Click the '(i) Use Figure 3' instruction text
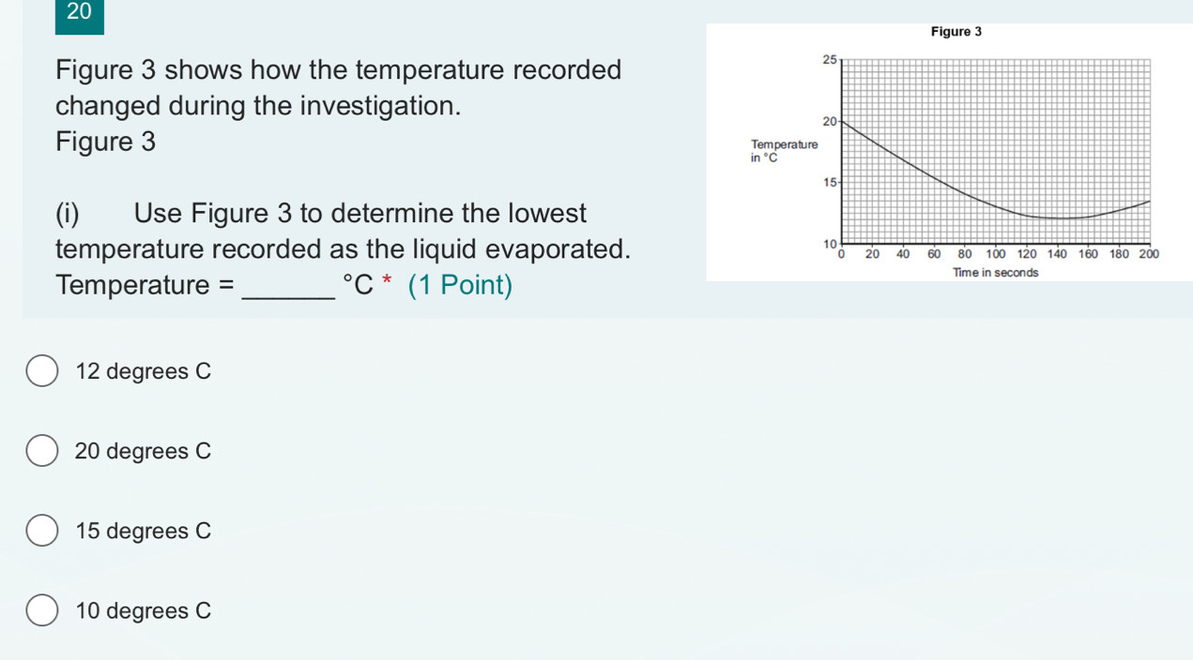 click(321, 214)
